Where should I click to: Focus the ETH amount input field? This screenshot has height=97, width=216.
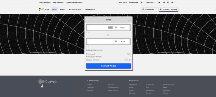(x=100, y=41)
